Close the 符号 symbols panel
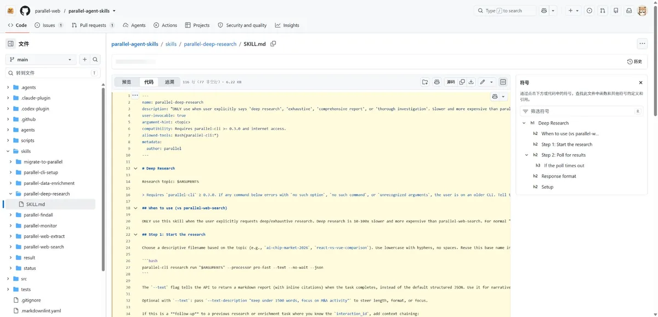658x317 pixels. tap(640, 83)
